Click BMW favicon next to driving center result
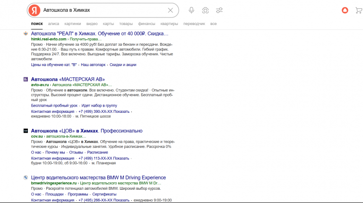Image resolution: width=363 pixels, height=203 pixels. pos(26,178)
